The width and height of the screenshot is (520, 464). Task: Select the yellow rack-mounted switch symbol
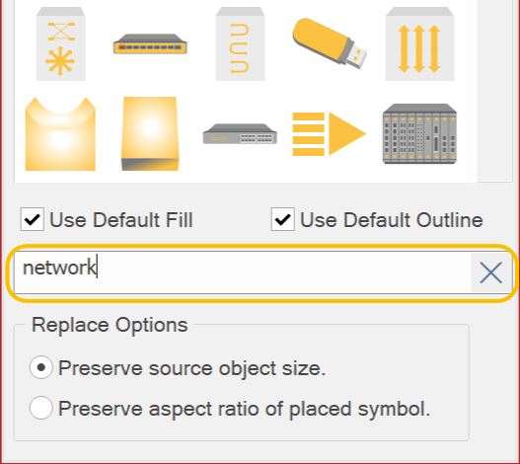(x=150, y=43)
